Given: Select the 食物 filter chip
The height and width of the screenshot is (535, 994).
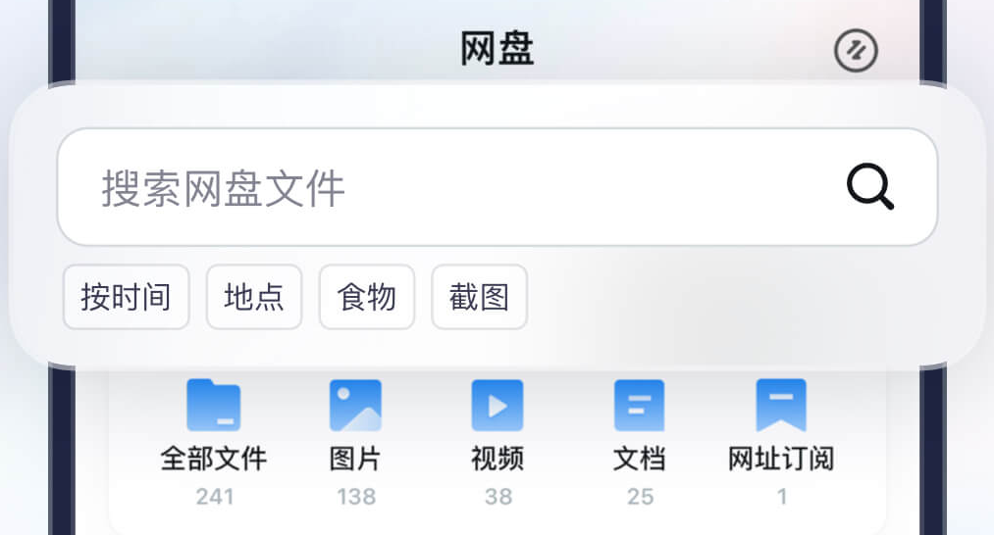Looking at the screenshot, I should point(367,297).
